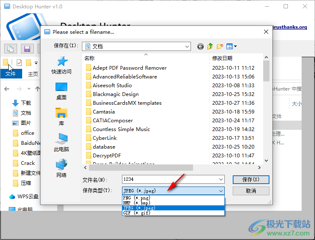315x240 pixels.
Task: Click Explorer back arrow button
Action: 7,88
